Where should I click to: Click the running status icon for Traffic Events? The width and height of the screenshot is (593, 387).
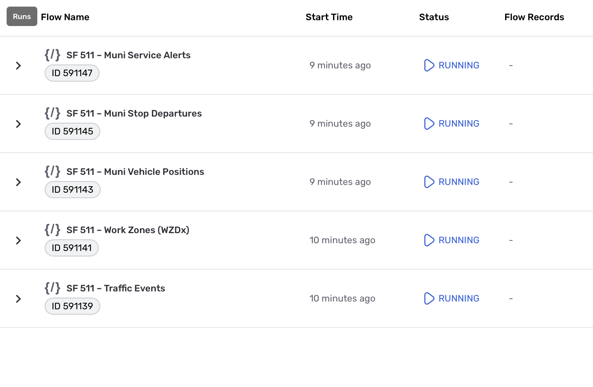pyautogui.click(x=429, y=298)
